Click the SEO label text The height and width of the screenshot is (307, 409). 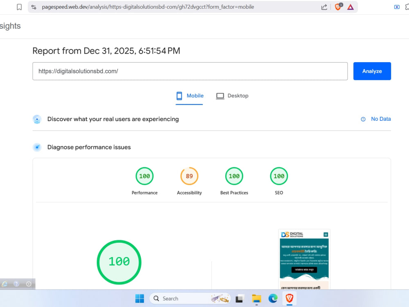[279, 193]
